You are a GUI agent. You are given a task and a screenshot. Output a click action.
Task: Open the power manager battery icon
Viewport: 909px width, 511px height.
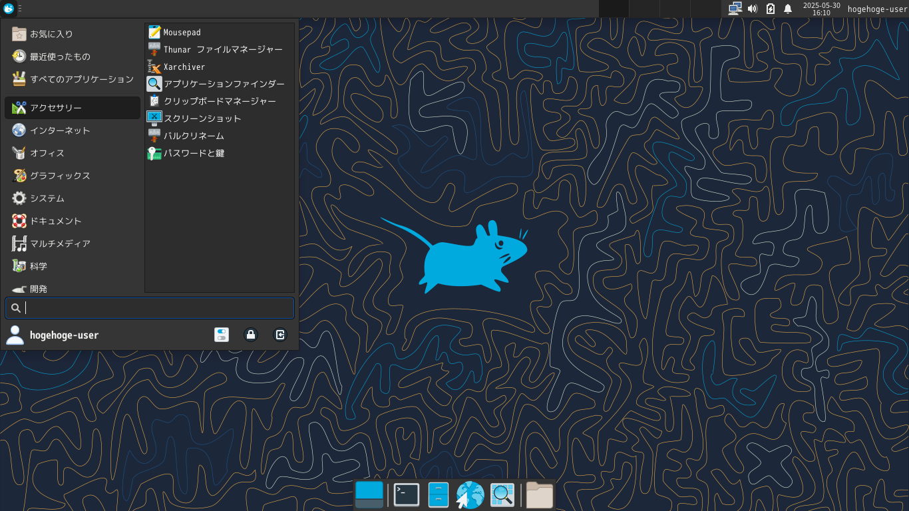click(771, 9)
